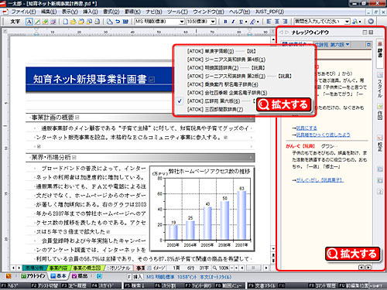Viewport: 387px width, 290px height.
Task: Click the question mark icon in right sidebar
Action: click(380, 192)
